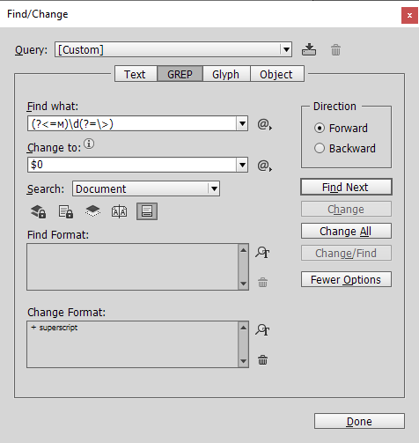This screenshot has width=419, height=443.
Task: Click the Fewer Options button
Action: 346,279
